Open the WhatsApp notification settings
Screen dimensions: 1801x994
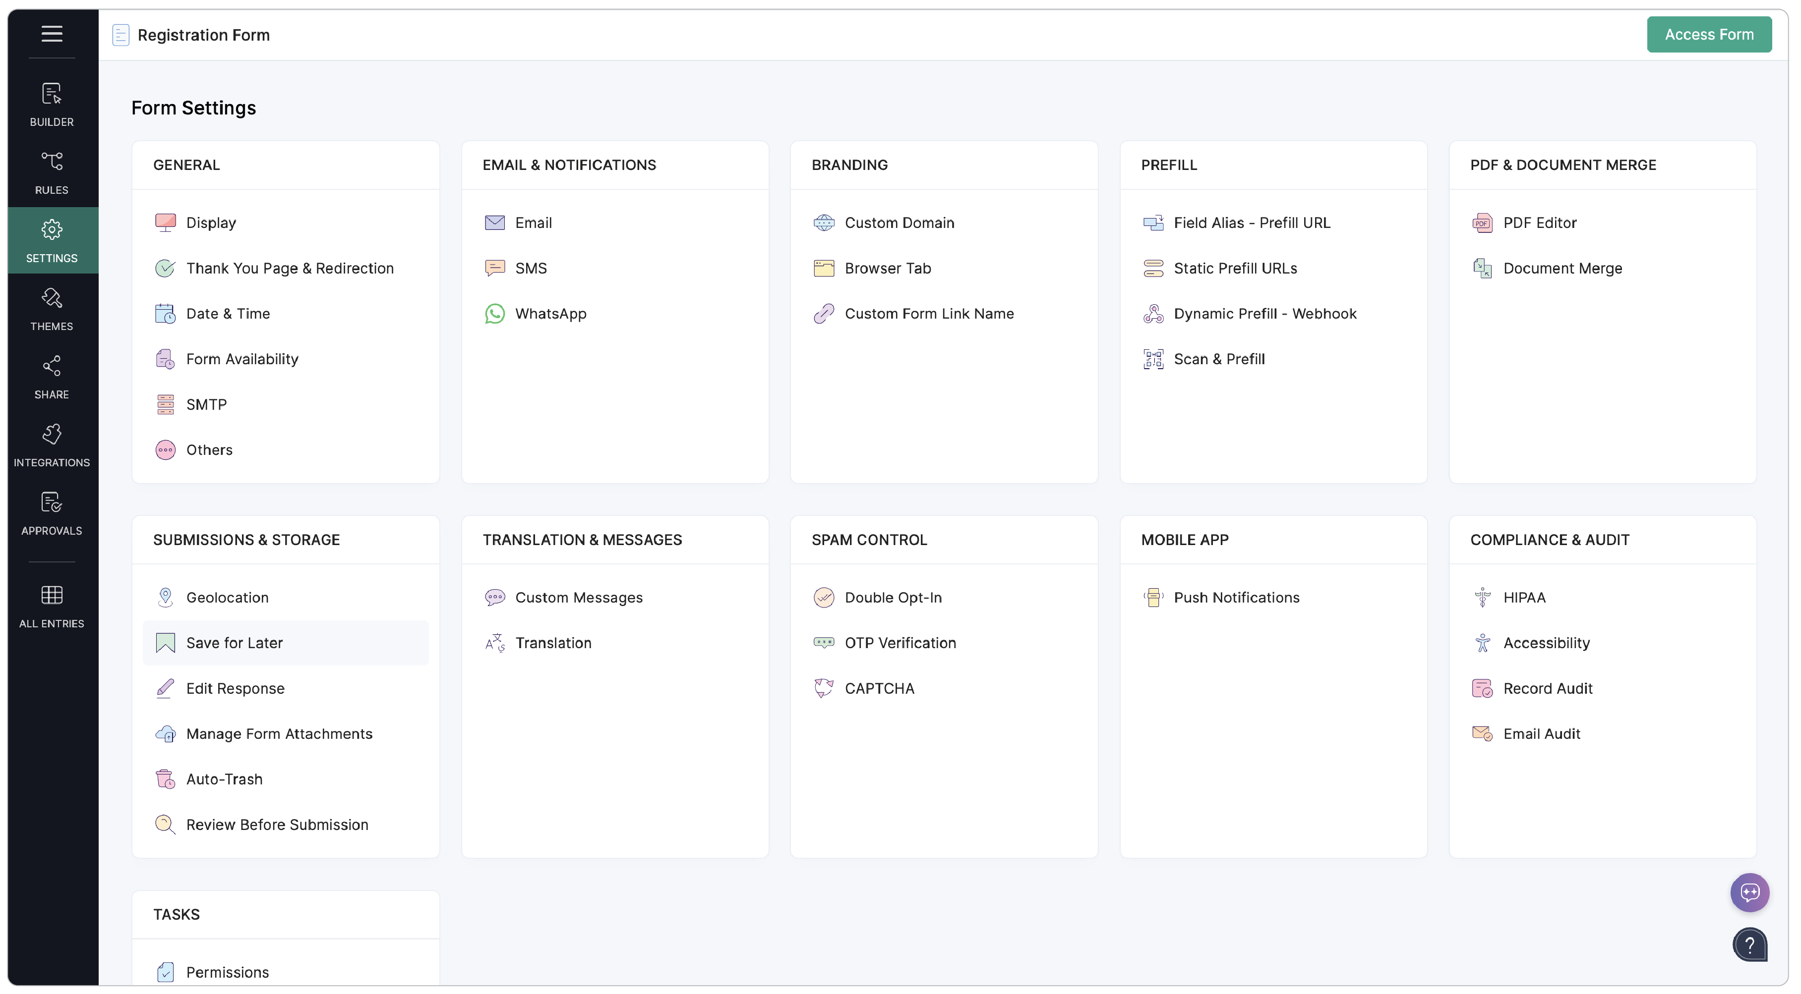551,313
